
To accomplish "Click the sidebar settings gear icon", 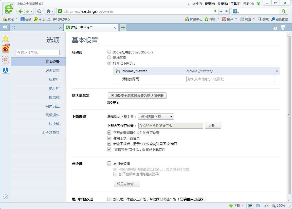I will click(6, 197).
